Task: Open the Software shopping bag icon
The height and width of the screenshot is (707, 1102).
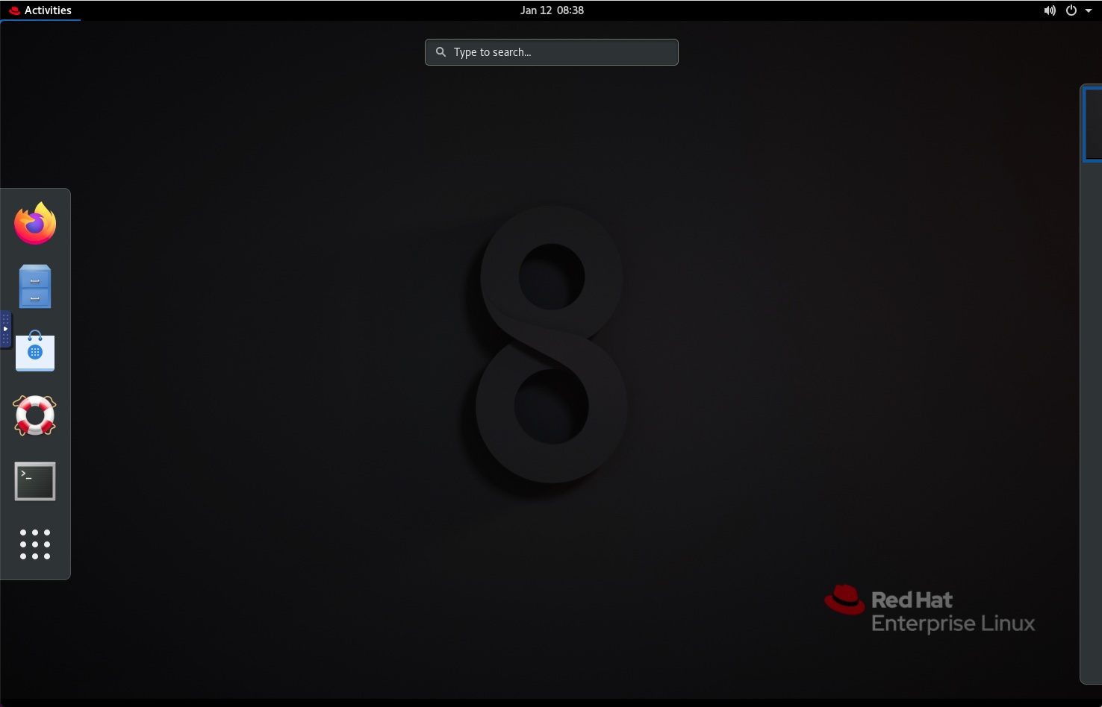Action: tap(35, 351)
